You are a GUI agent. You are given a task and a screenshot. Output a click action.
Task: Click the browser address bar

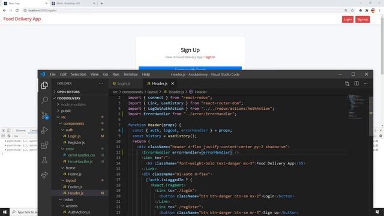181,10
